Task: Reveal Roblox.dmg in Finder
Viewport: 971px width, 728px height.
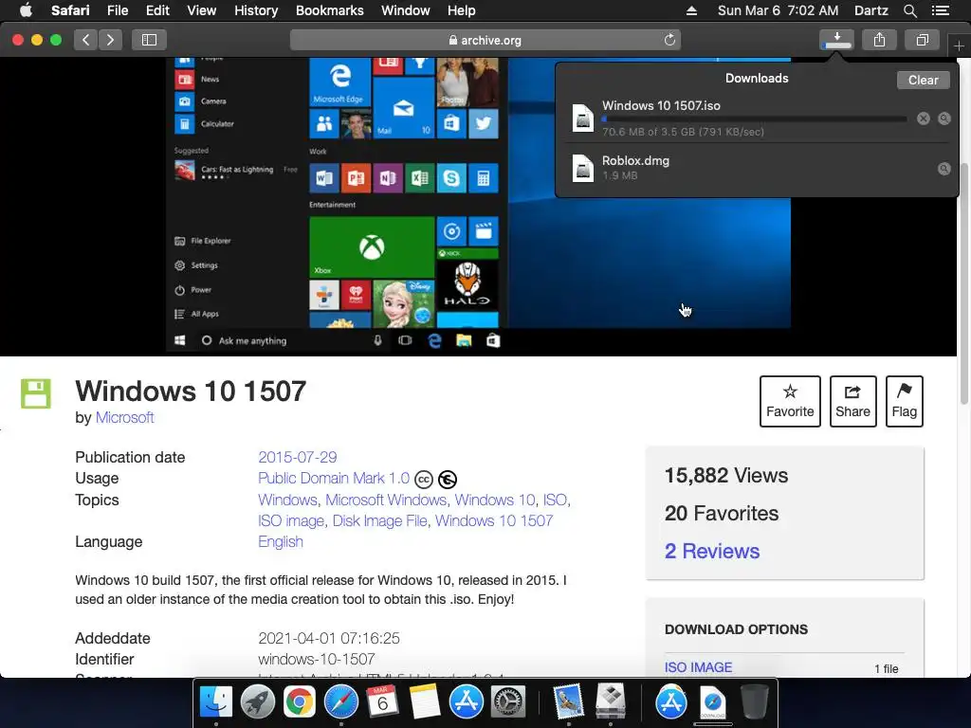Action: click(944, 169)
